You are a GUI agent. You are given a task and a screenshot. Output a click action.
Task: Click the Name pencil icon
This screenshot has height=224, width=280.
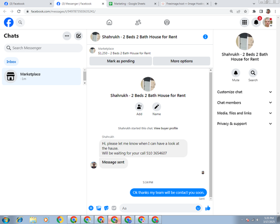tap(156, 107)
